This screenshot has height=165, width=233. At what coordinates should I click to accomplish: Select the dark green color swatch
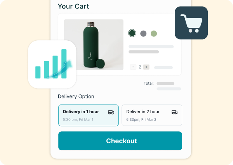point(132,33)
